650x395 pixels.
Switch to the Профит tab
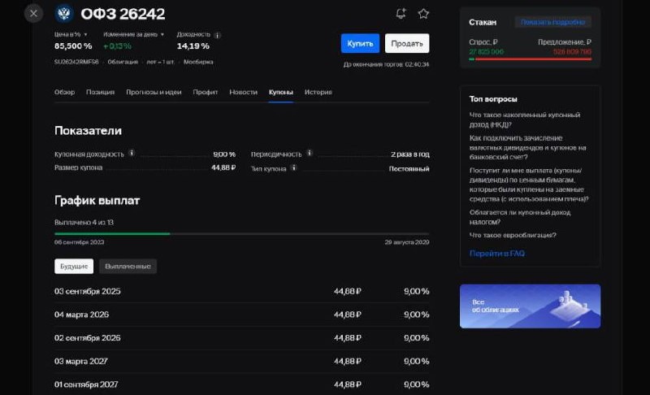[206, 92]
